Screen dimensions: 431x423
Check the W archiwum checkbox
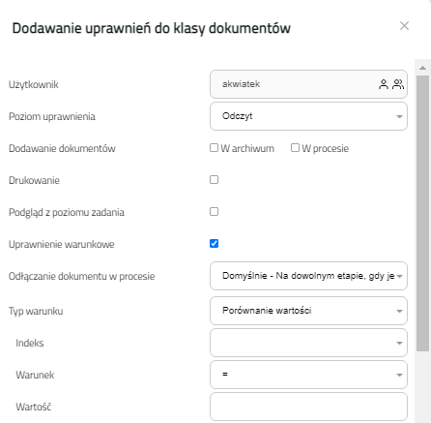[214, 148]
